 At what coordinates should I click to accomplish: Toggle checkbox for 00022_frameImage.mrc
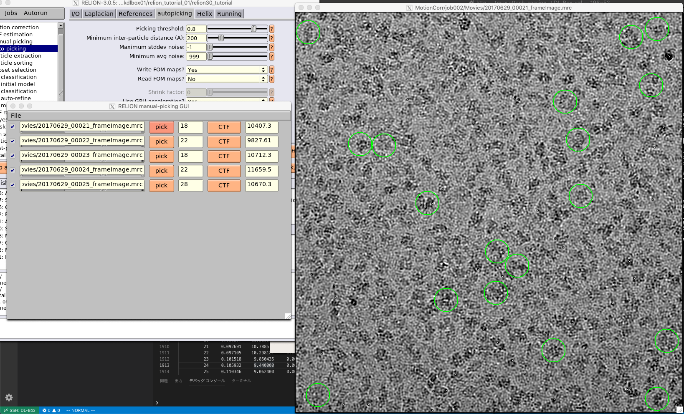pos(13,141)
